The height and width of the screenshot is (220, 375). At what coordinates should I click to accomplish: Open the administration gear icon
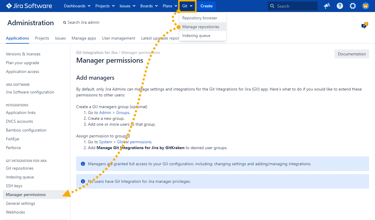pyautogui.click(x=353, y=6)
